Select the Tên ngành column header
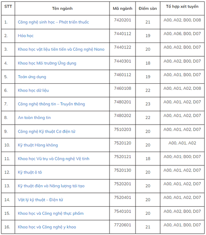The height and width of the screenshot is (235, 206). (x=62, y=9)
